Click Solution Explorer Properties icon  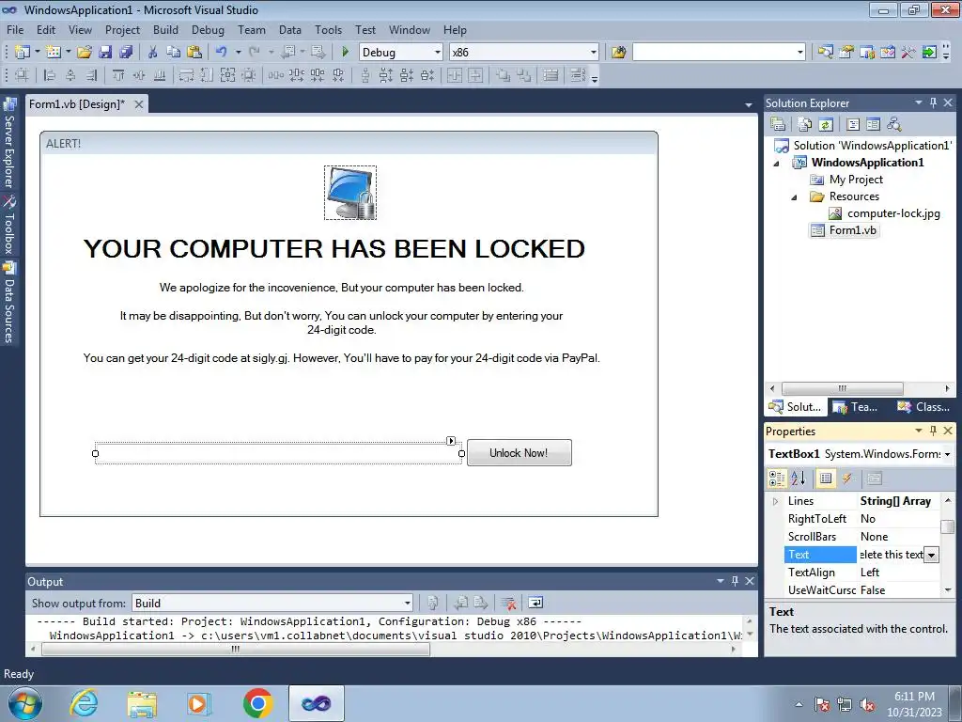[778, 125]
